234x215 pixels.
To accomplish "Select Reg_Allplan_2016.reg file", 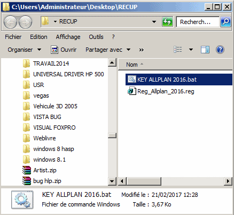I will point(161,91).
